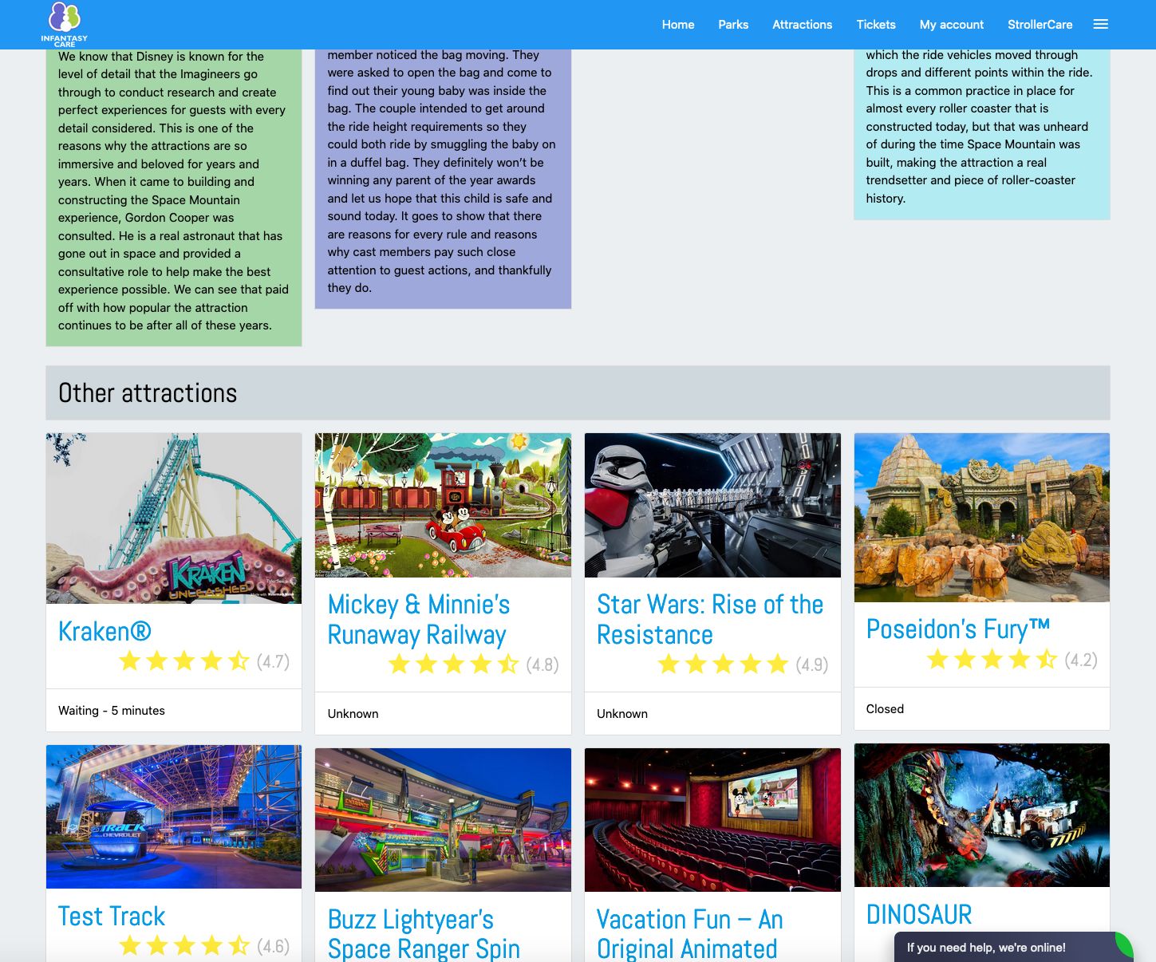Select the DINOSAUR ride thumbnail image
The width and height of the screenshot is (1156, 962).
(x=981, y=814)
